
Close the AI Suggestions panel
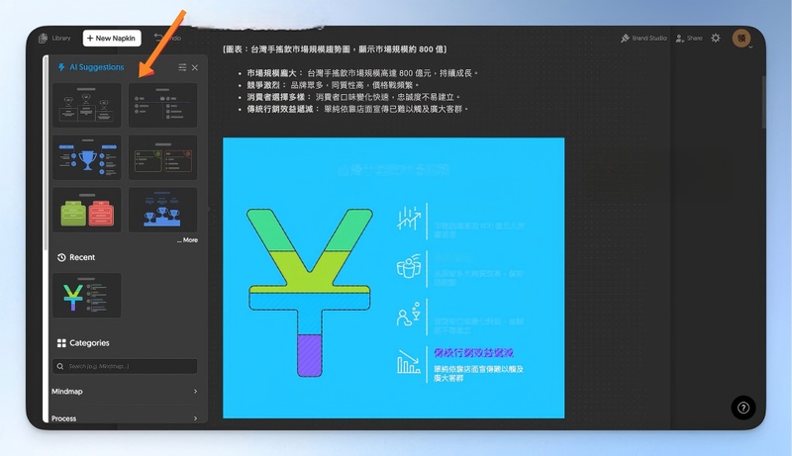point(195,67)
